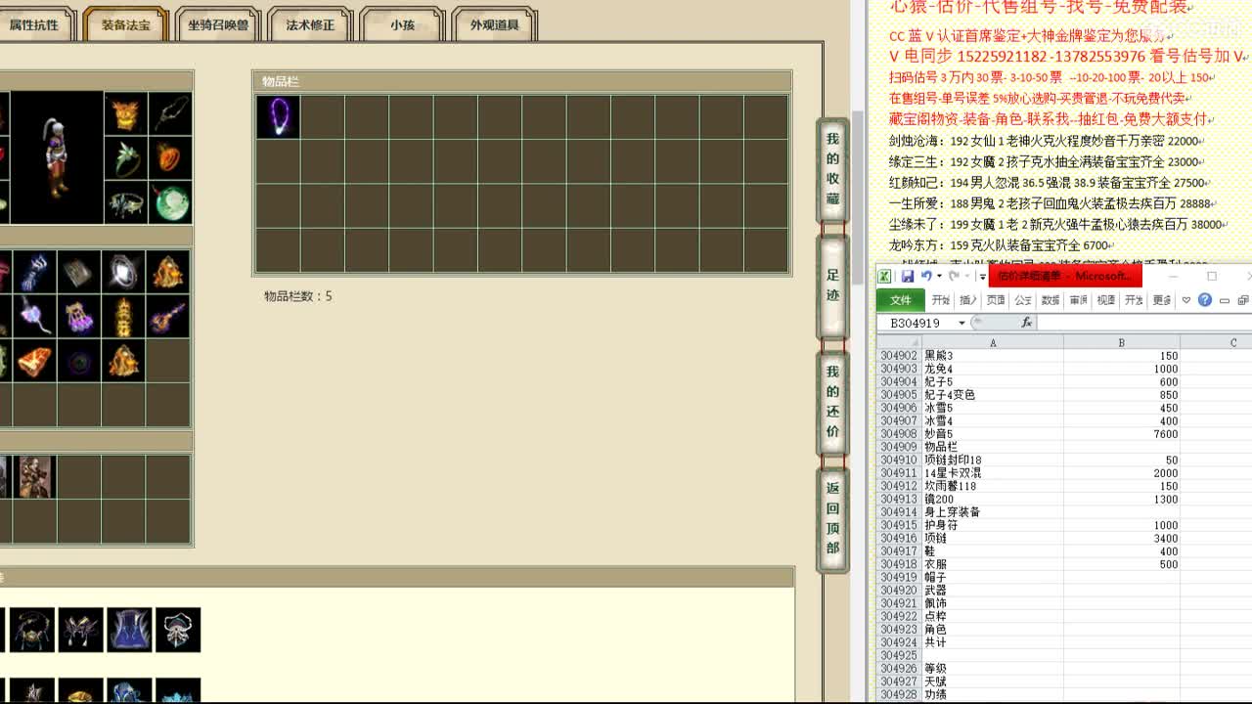Click the Excel application icon in the title bar
The image size is (1252, 704).
click(884, 275)
